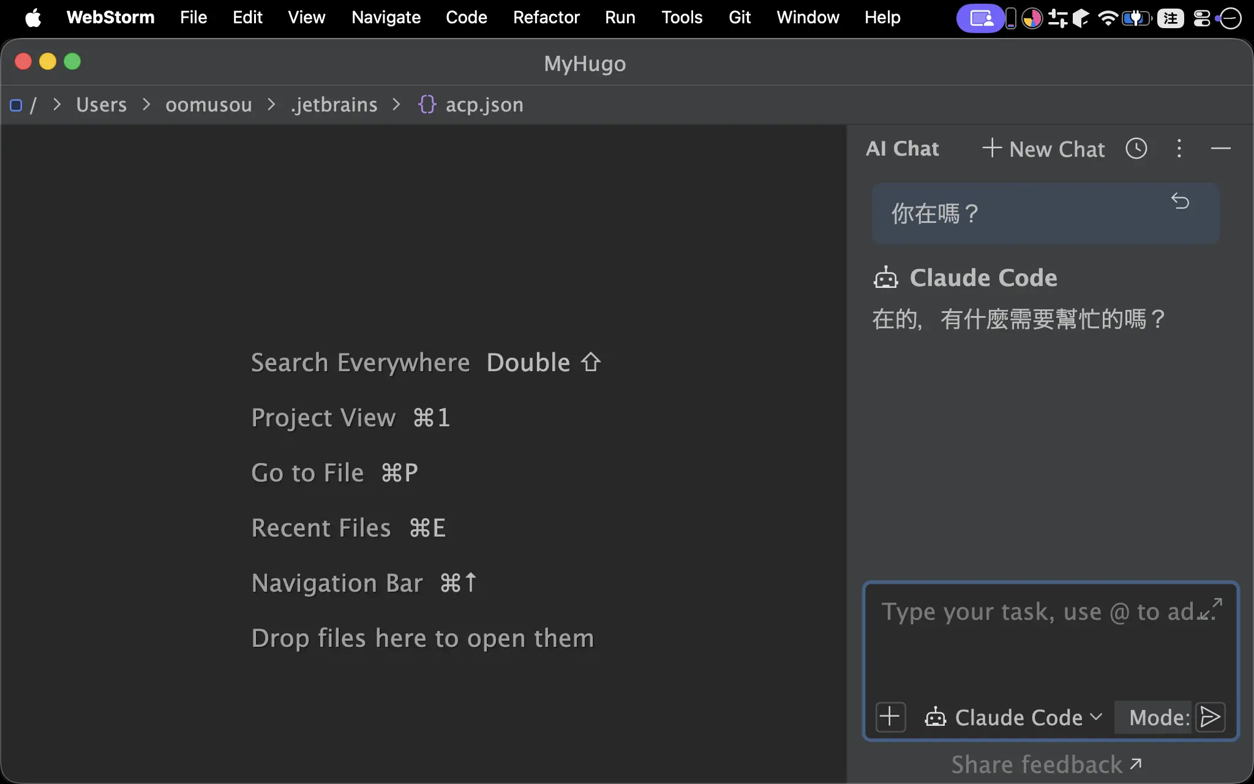Click the root folder square icon
This screenshot has width=1254, height=784.
tap(16, 105)
